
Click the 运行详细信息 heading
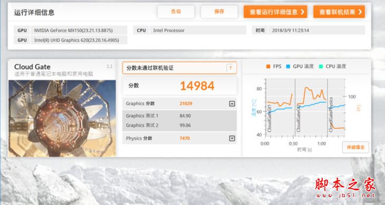[34, 13]
